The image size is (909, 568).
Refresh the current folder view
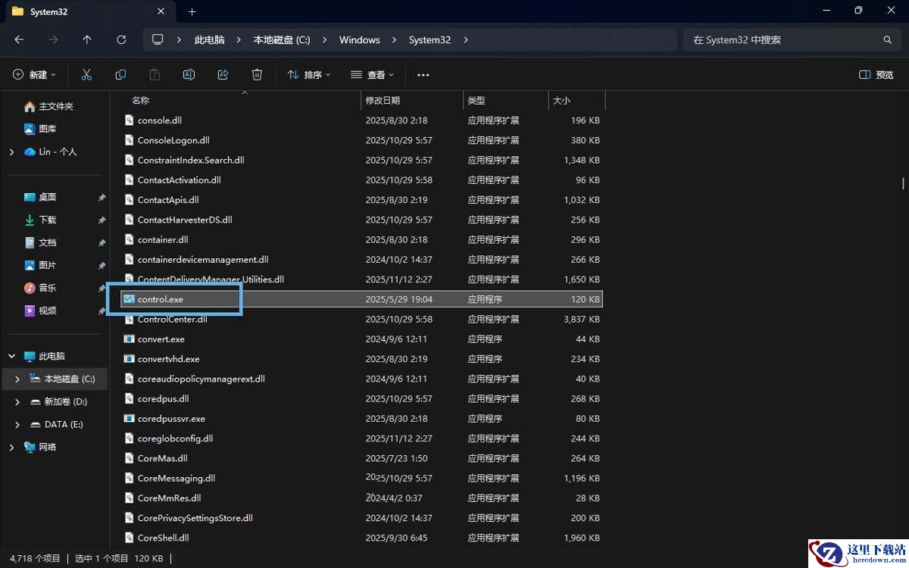pos(121,40)
